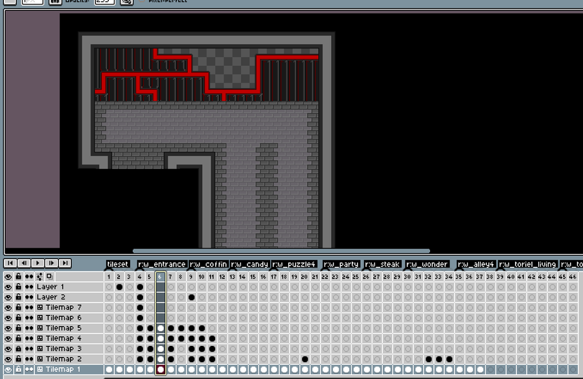Hide the Tilemap 7 layer
Viewport: 583px width, 379px height.
(8, 308)
